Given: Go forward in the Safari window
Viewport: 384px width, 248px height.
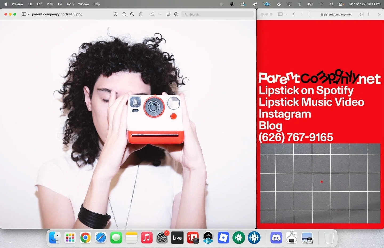Looking at the screenshot, I should pos(302,14).
